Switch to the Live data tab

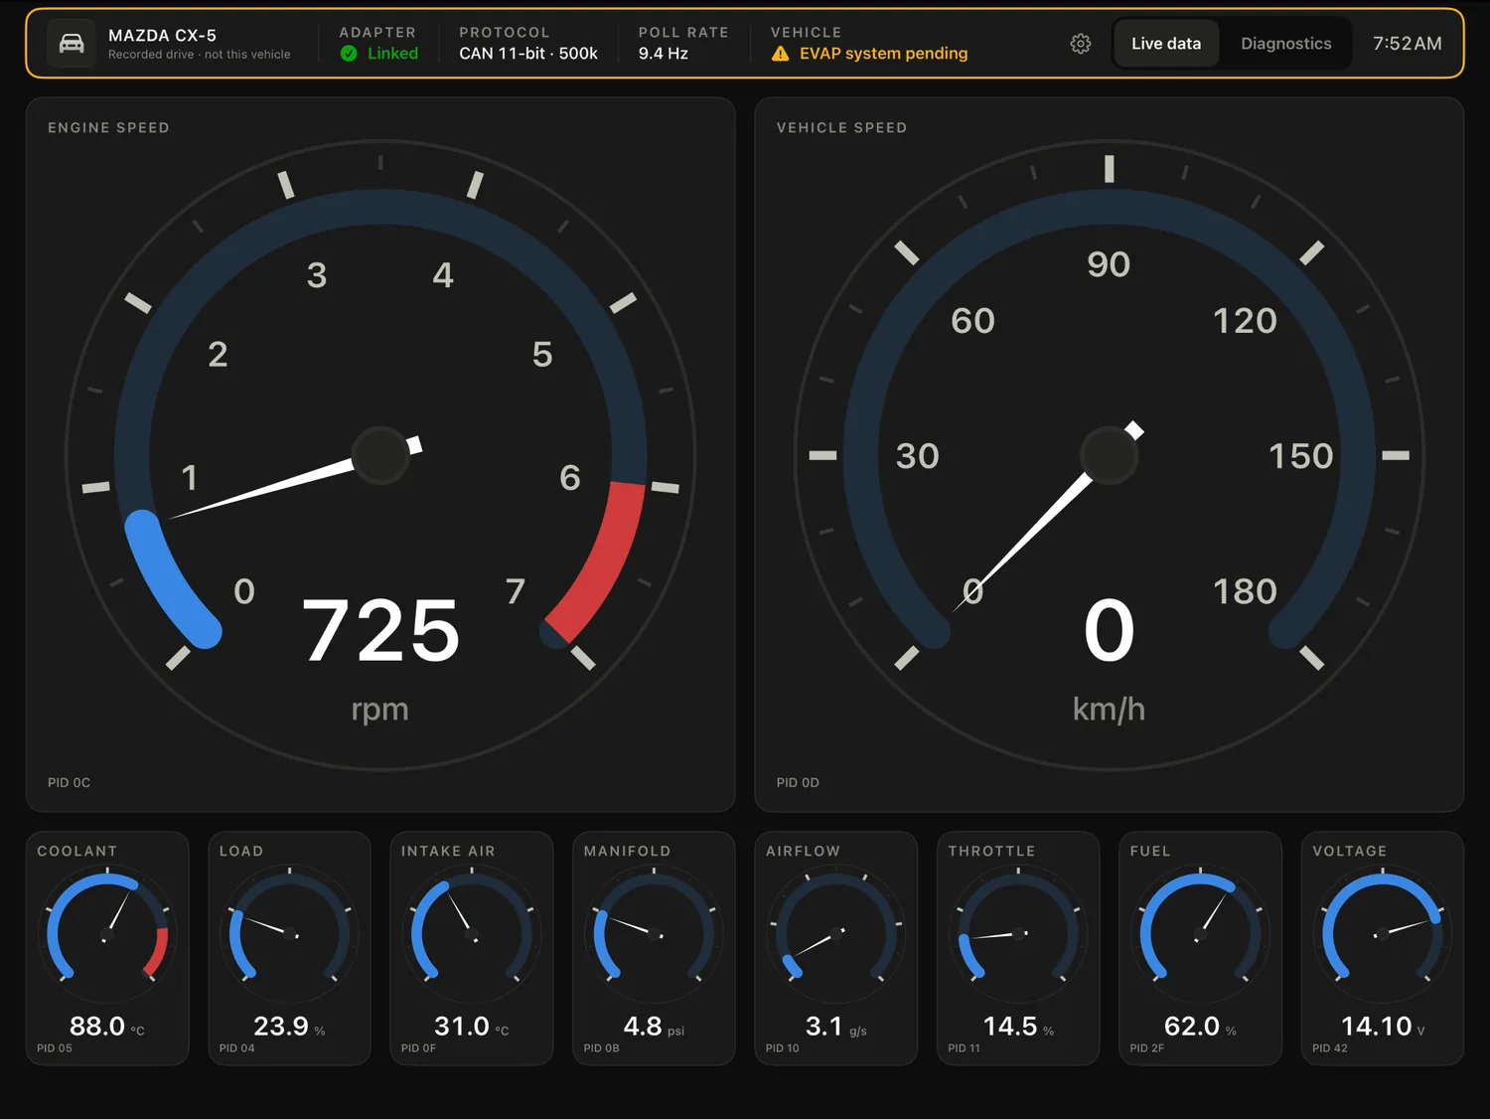[x=1166, y=44]
